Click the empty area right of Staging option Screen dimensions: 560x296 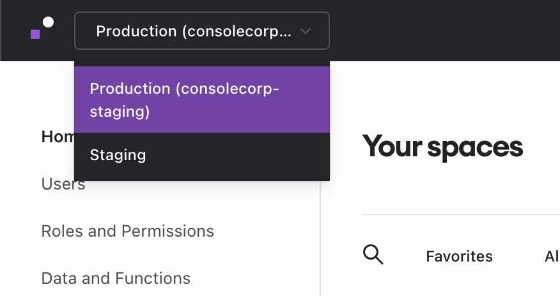[x=256, y=155]
